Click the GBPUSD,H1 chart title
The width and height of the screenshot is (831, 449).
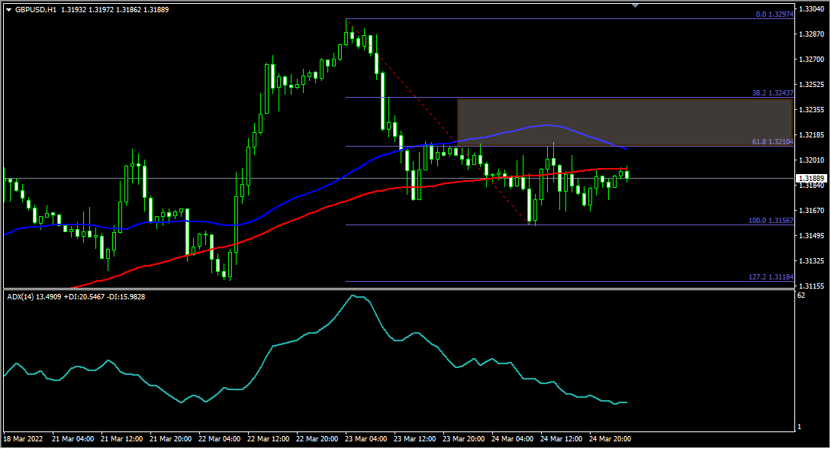point(36,9)
